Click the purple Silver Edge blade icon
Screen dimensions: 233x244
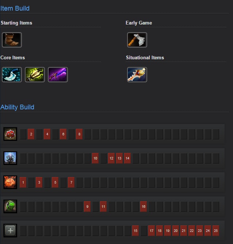(x=58, y=75)
